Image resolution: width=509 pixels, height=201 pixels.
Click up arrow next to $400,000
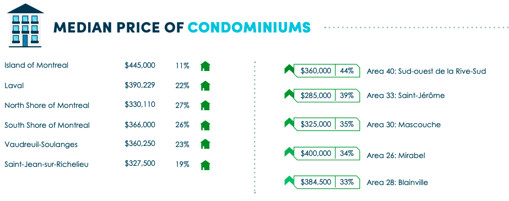point(289,152)
